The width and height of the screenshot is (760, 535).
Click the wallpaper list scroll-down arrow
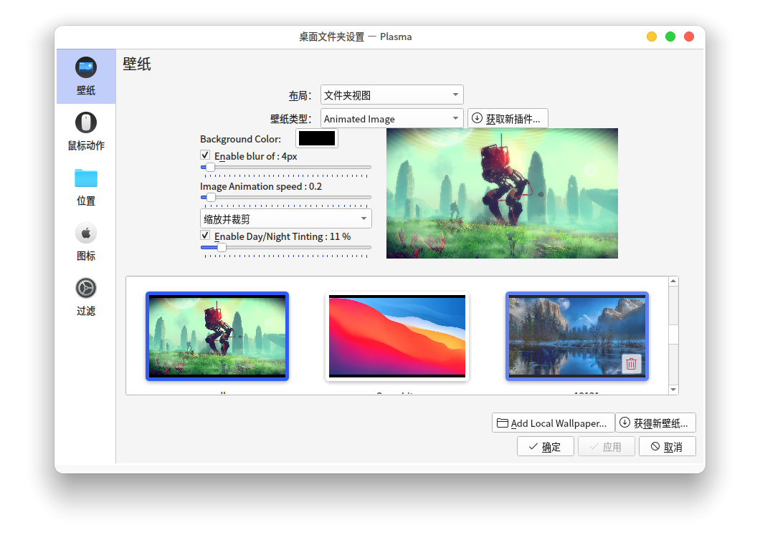click(673, 390)
